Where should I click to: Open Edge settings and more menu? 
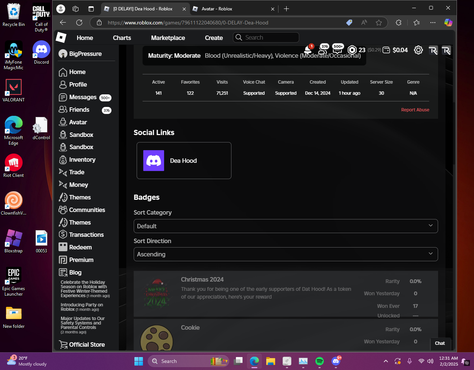coord(433,23)
